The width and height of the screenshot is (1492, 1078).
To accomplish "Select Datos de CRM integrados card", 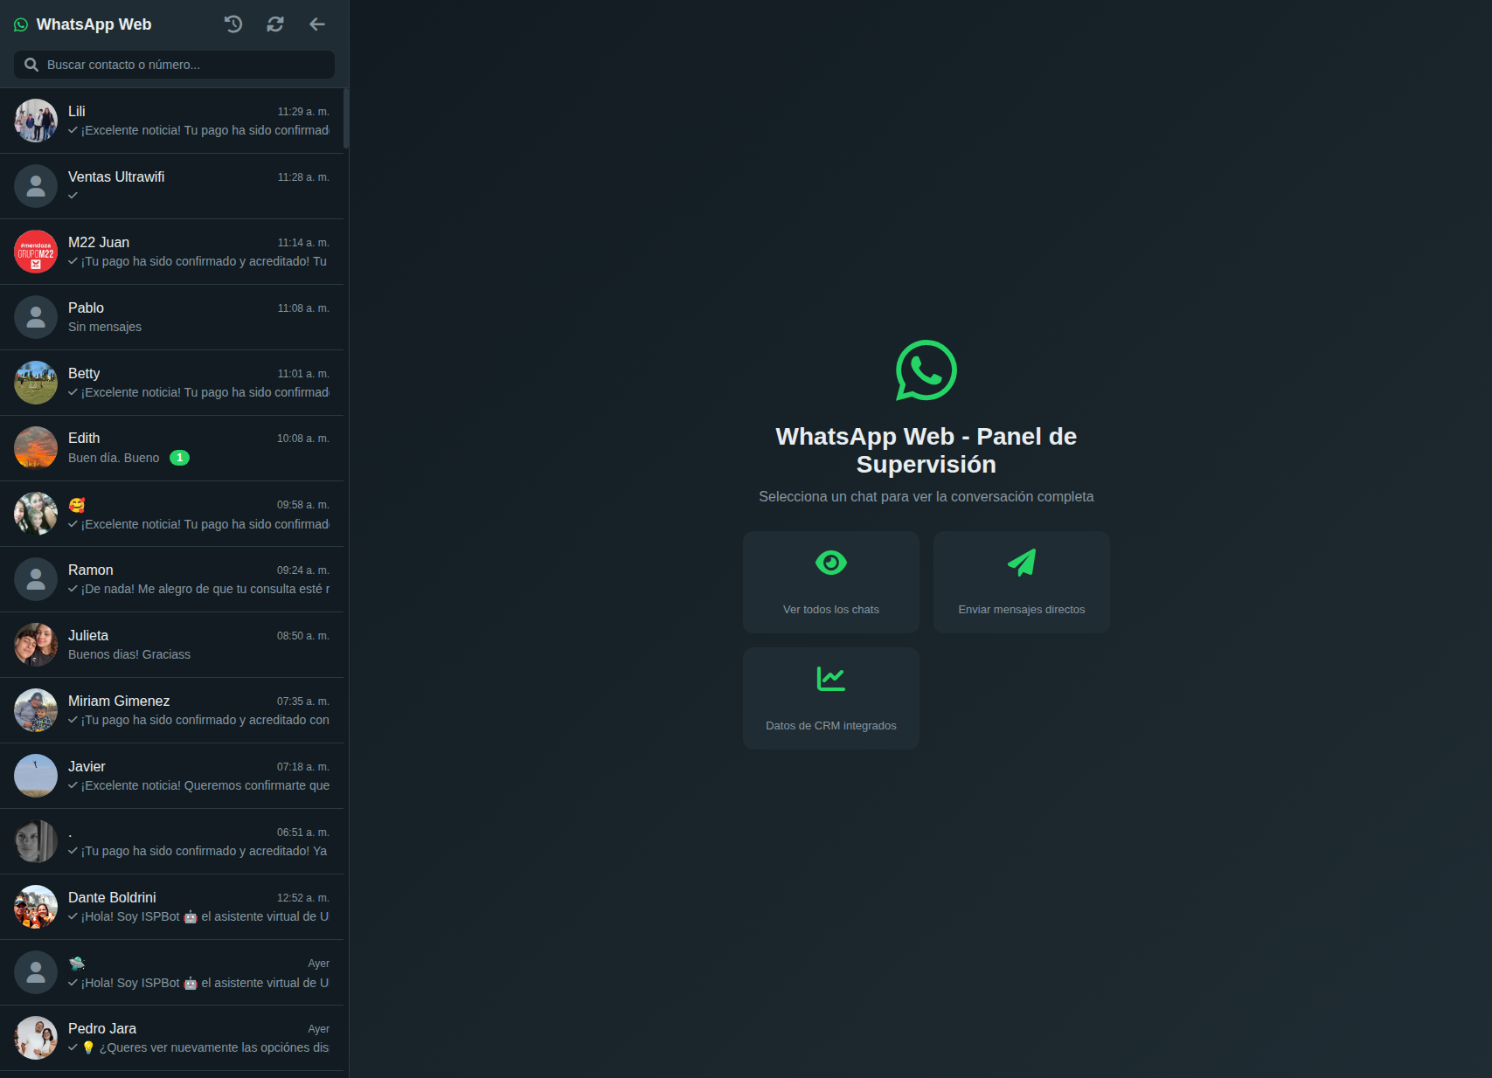I will coord(830,698).
